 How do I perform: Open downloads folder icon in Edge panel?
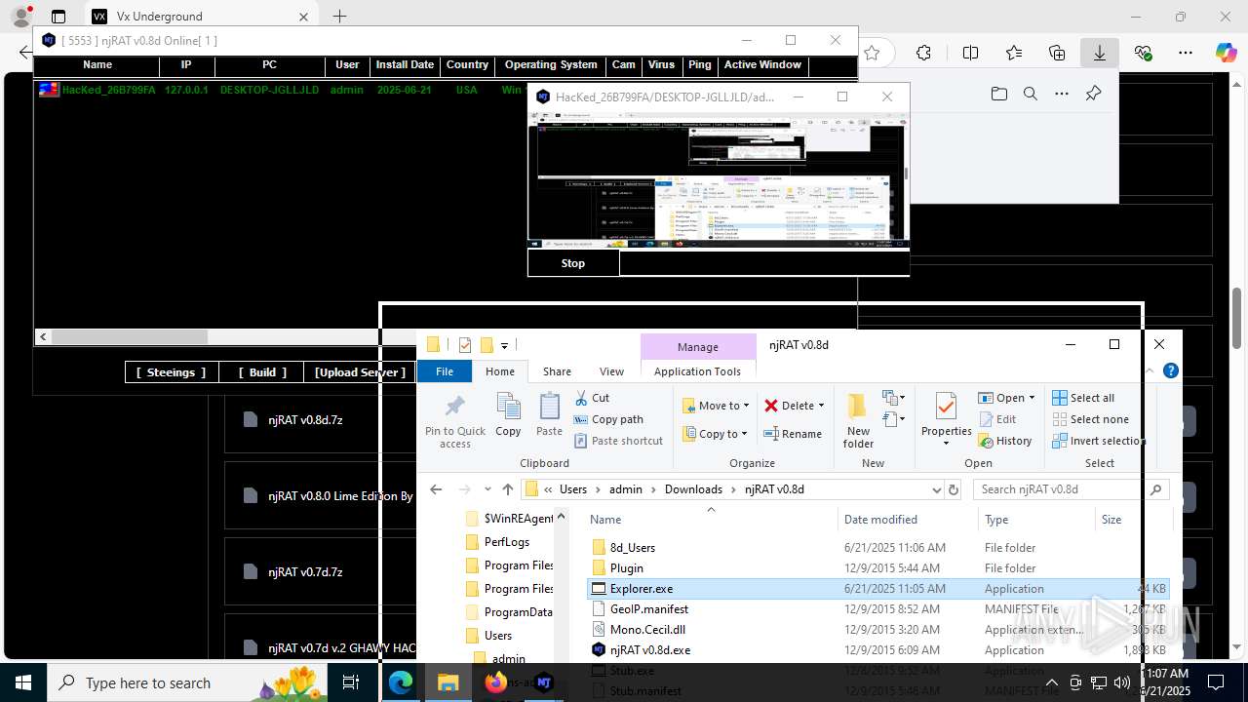point(998,94)
